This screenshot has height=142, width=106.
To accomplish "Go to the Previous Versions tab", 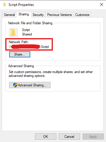I will coord(60,15).
